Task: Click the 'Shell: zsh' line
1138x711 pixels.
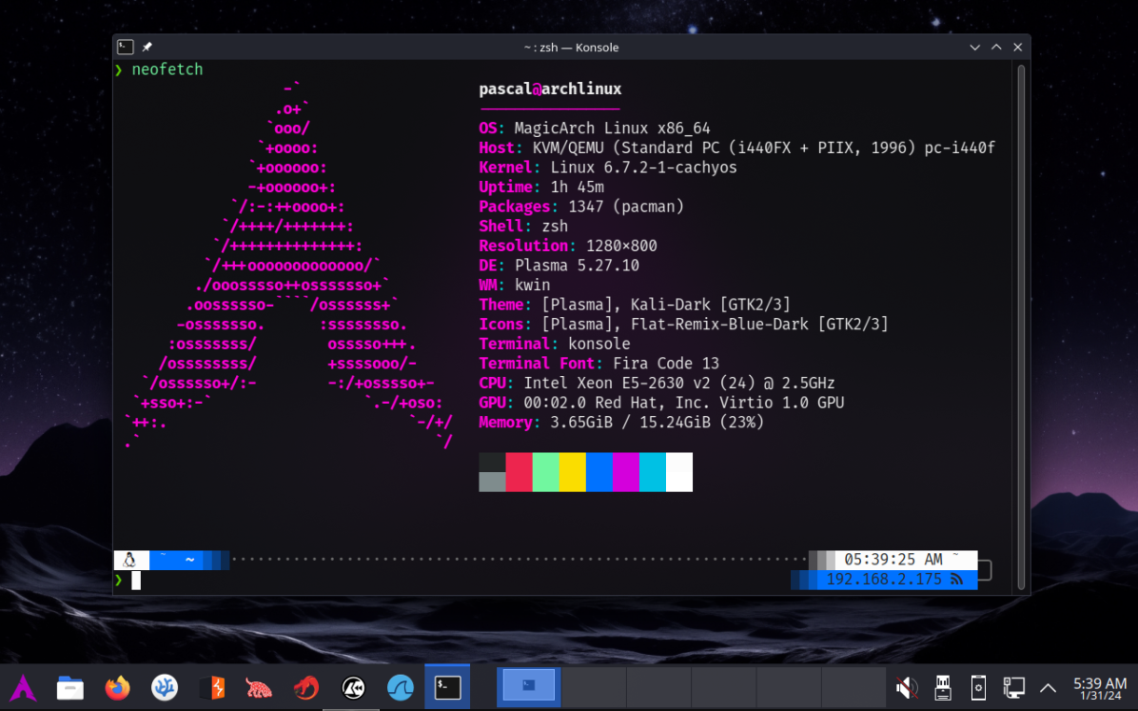Action: tap(523, 227)
